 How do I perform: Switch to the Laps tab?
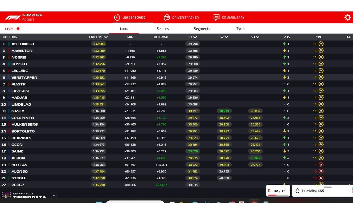point(124,29)
